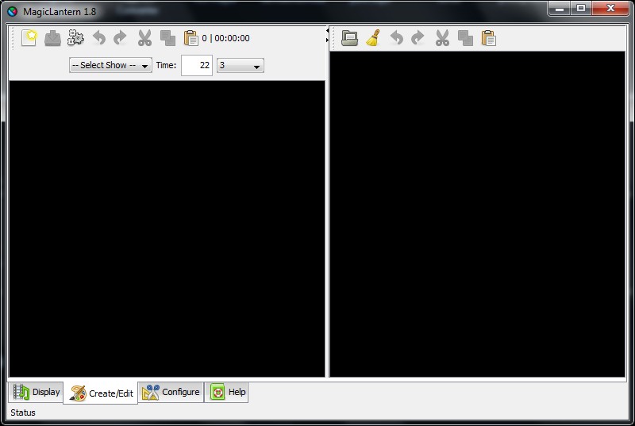This screenshot has width=635, height=426.
Task: Redo in the left editor toolbar
Action: [x=121, y=38]
